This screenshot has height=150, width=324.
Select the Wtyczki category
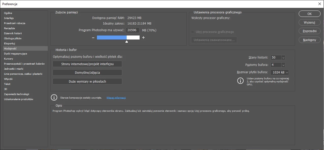[25, 79]
